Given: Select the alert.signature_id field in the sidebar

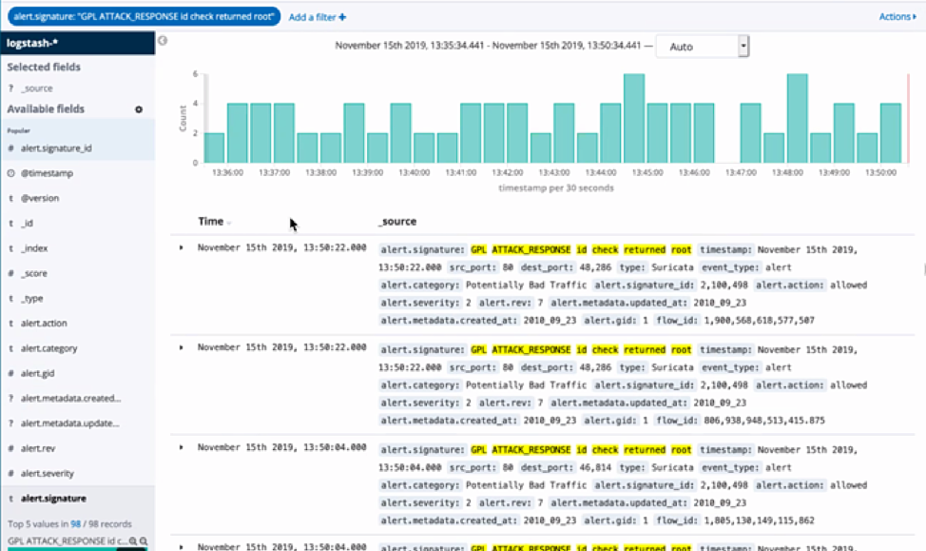Looking at the screenshot, I should pos(78,148).
